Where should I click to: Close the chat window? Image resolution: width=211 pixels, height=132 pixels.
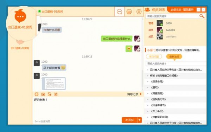coord(204,10)
